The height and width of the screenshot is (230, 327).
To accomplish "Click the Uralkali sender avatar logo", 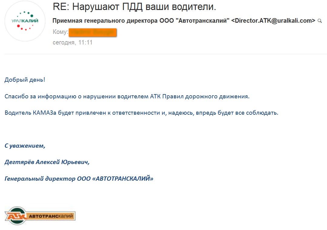I will [x=25, y=21].
